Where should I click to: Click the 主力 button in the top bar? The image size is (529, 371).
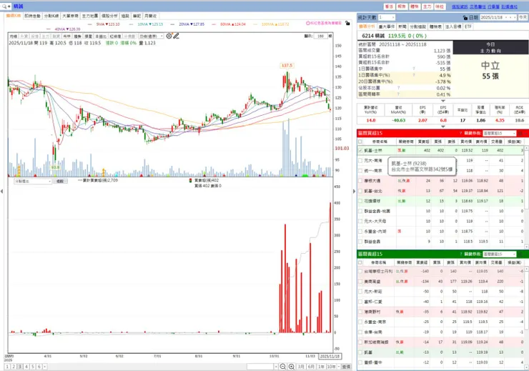pyautogui.click(x=427, y=6)
